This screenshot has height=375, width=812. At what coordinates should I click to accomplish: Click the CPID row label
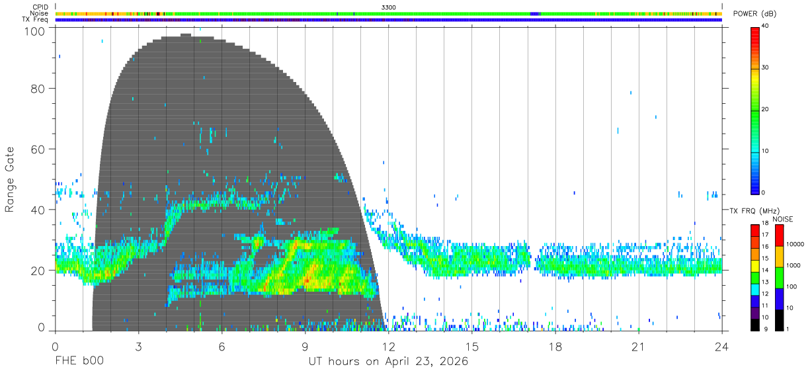(41, 7)
